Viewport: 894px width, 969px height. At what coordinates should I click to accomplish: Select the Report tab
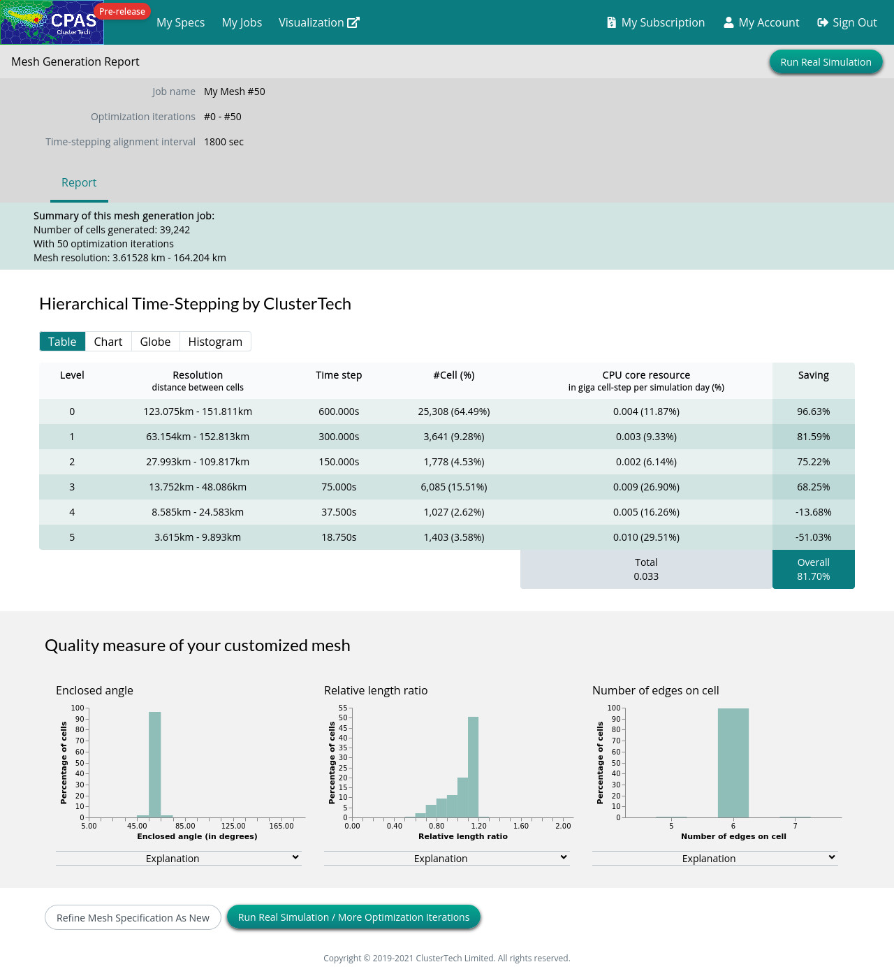point(79,182)
